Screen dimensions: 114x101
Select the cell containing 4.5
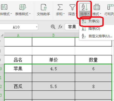pyautogui.click(x=54, y=68)
